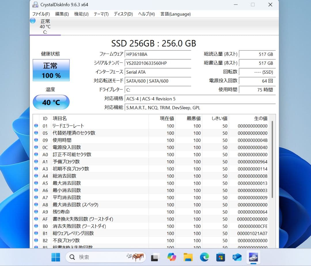This screenshot has height=266, width=311.
Task: Open the 機能 menu
Action: [81, 14]
